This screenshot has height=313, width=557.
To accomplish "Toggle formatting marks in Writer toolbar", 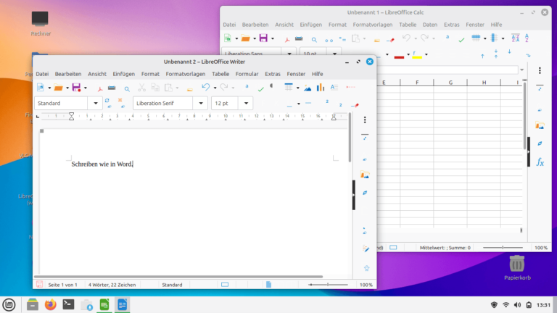I will click(271, 88).
